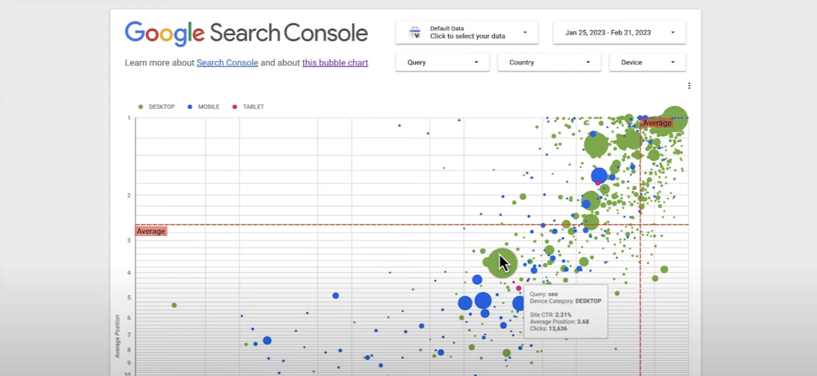Open the 'this bubble chart' link
817x376 pixels.
click(x=335, y=63)
